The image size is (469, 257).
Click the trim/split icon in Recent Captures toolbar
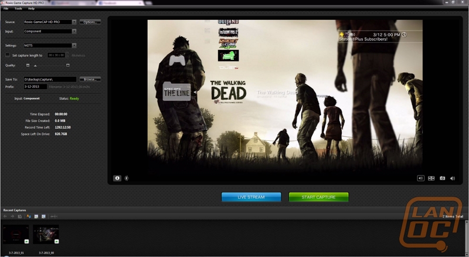pos(54,217)
